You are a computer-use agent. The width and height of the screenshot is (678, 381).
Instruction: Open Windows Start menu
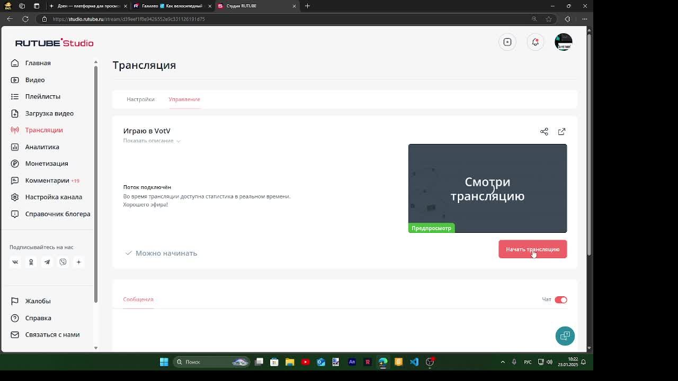click(x=164, y=362)
